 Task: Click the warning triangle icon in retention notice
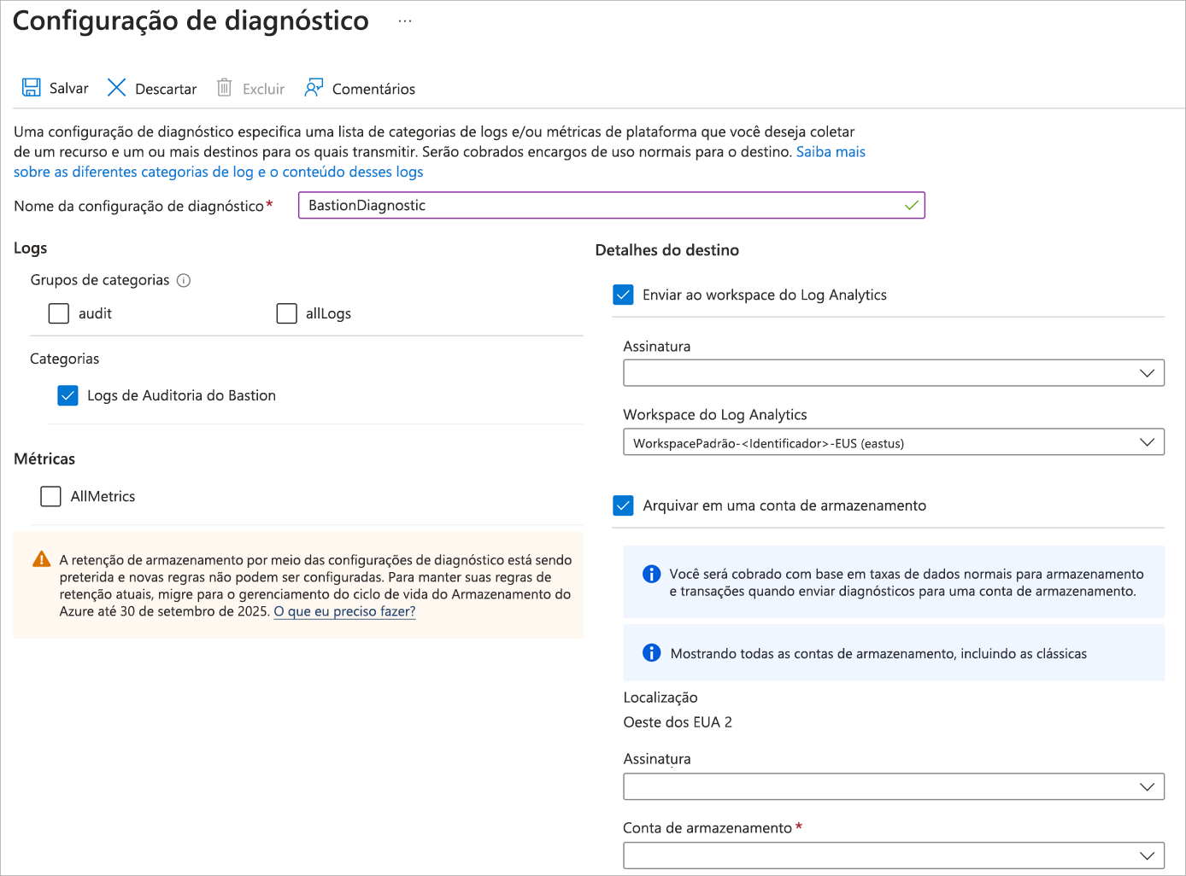[41, 559]
